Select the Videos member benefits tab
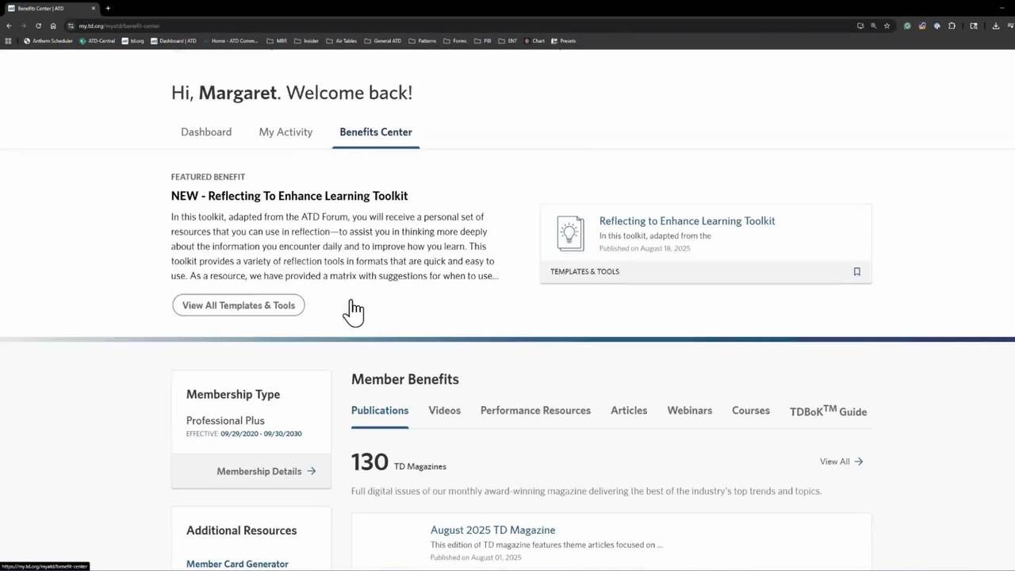This screenshot has height=571, width=1015. point(445,410)
